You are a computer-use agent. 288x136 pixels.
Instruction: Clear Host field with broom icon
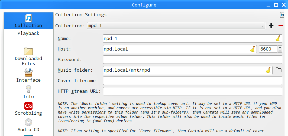253,49
